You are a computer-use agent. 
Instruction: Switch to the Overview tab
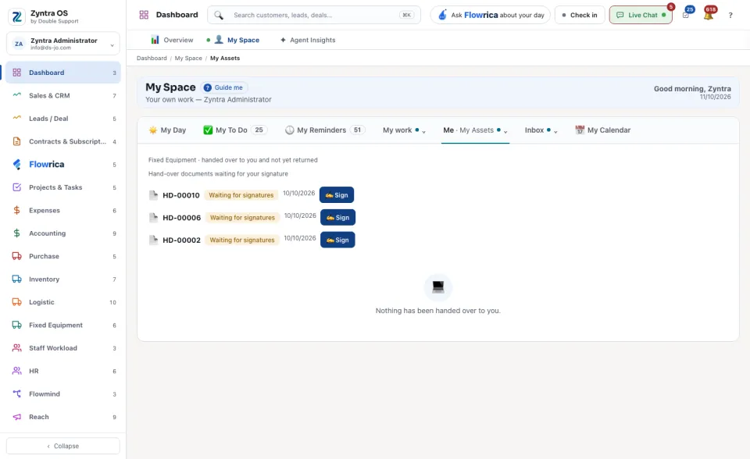tap(172, 40)
